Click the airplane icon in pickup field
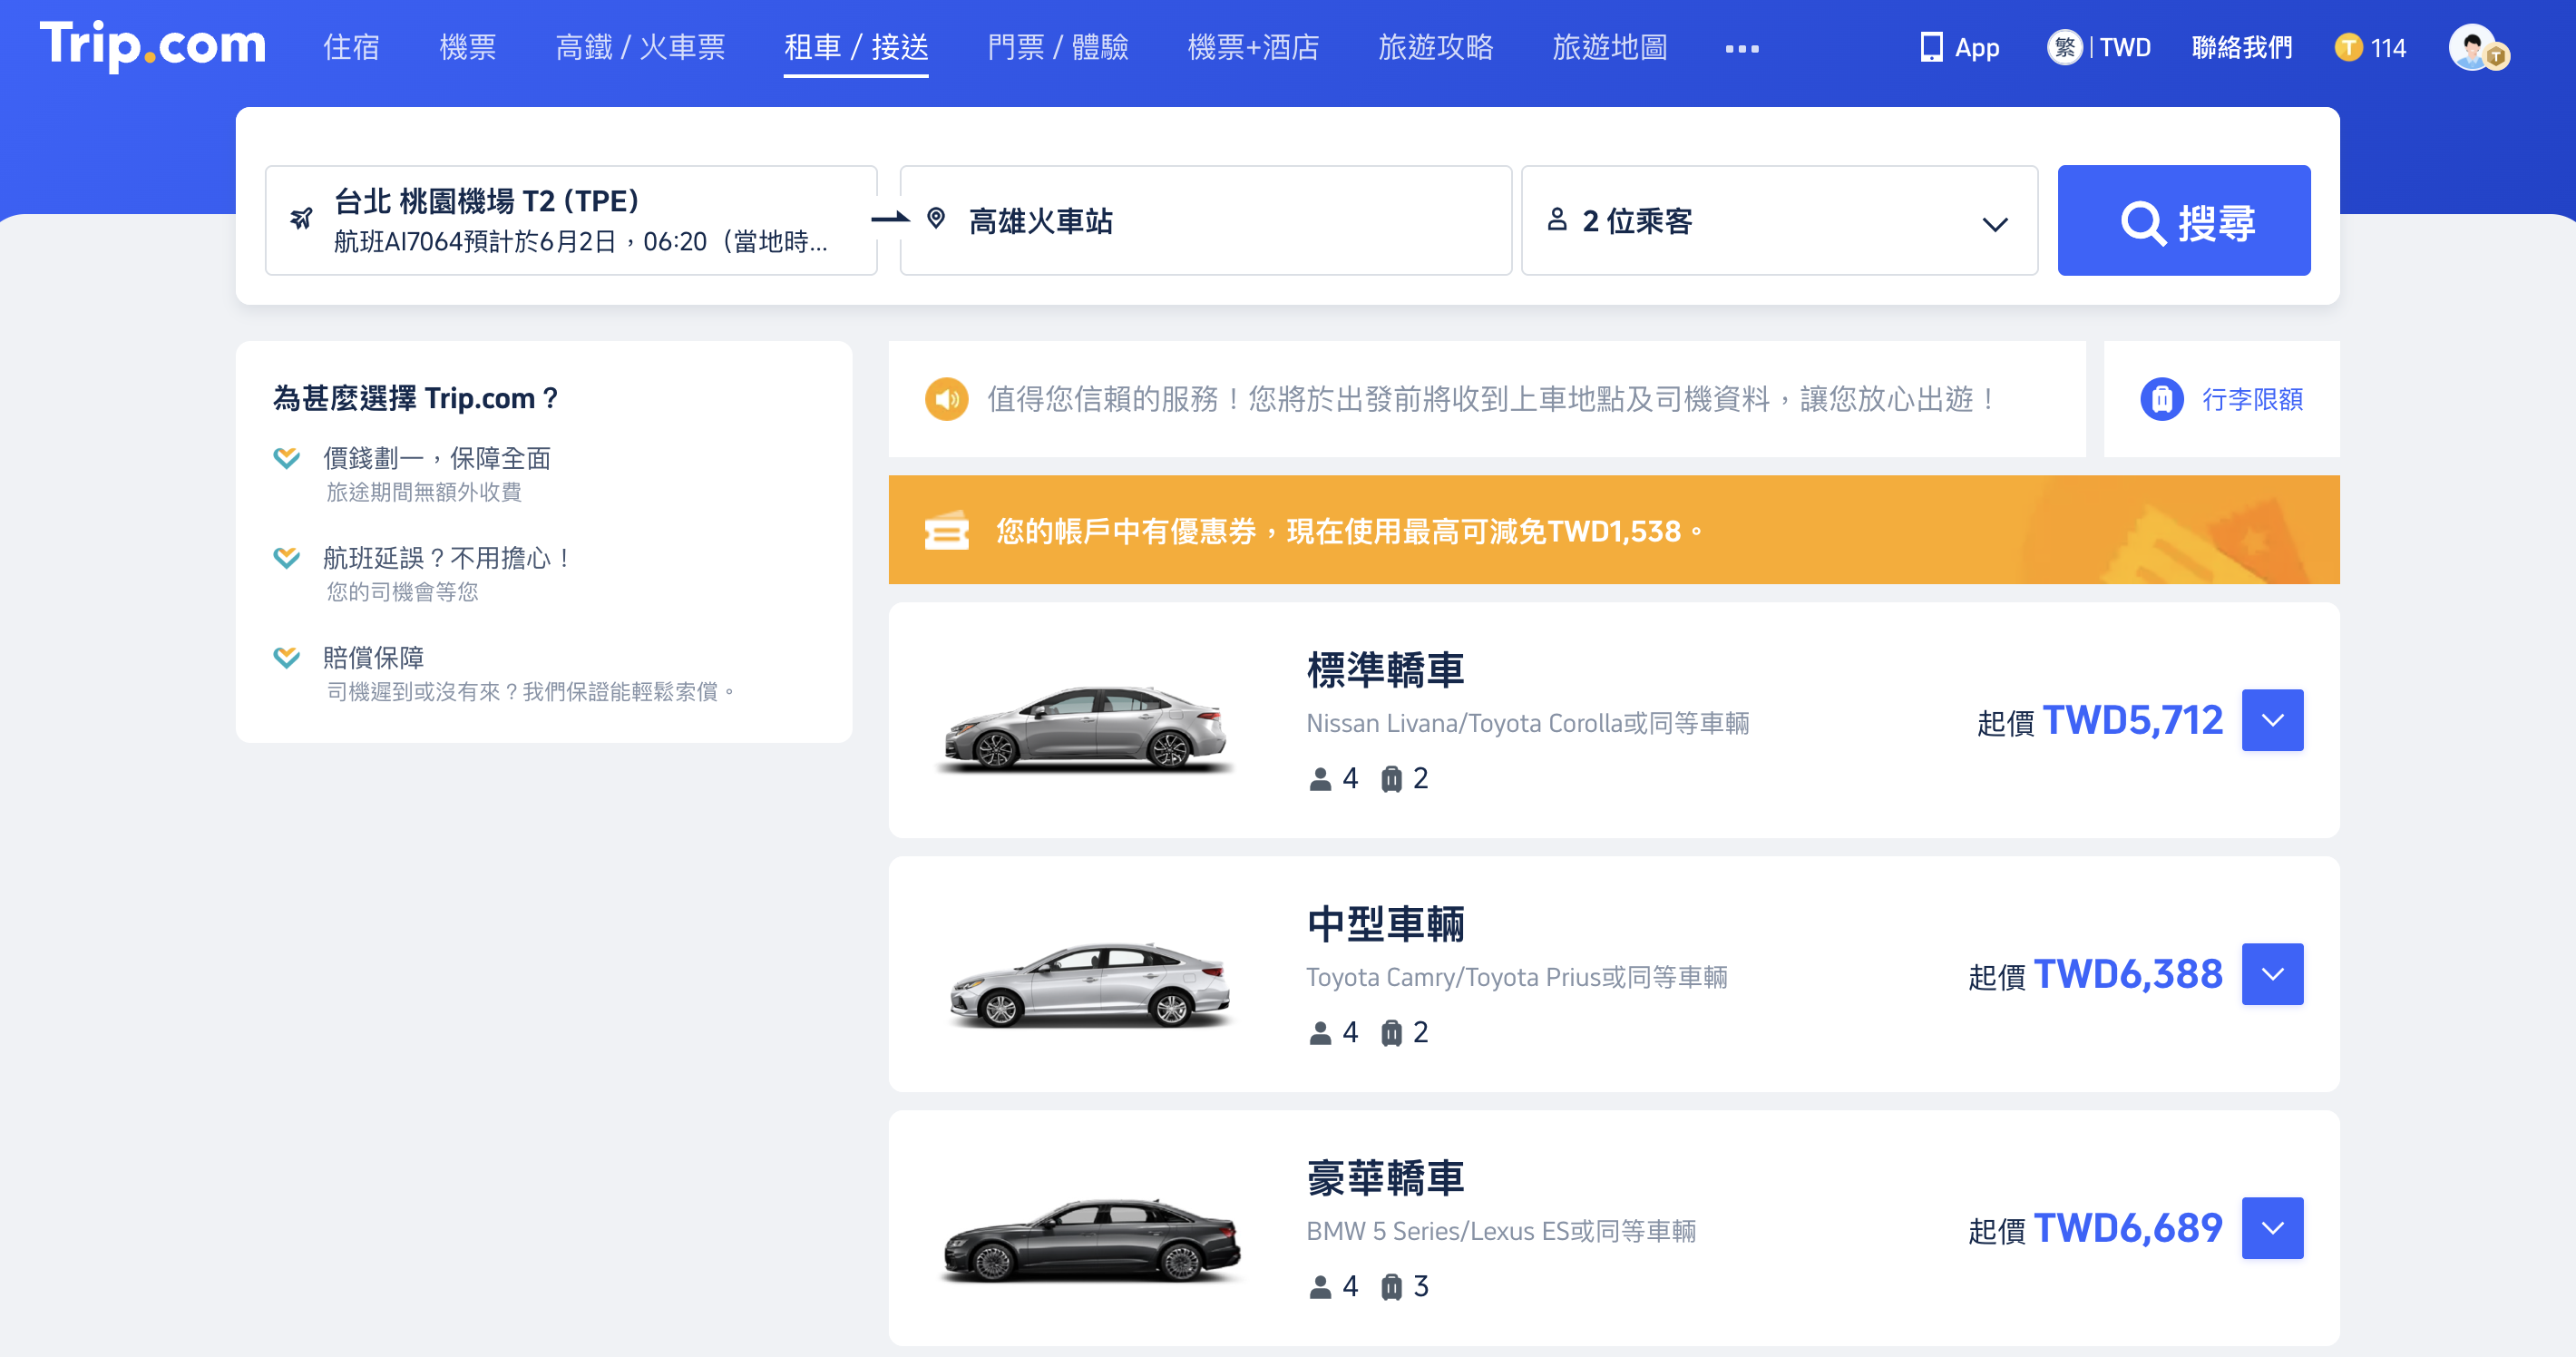This screenshot has height=1357, width=2576. [x=301, y=217]
